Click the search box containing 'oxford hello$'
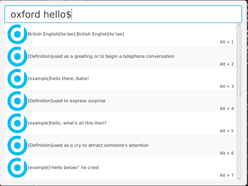The image size is (248, 186). click(x=123, y=14)
